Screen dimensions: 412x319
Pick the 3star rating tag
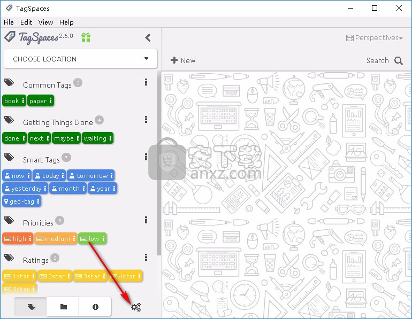point(90,276)
